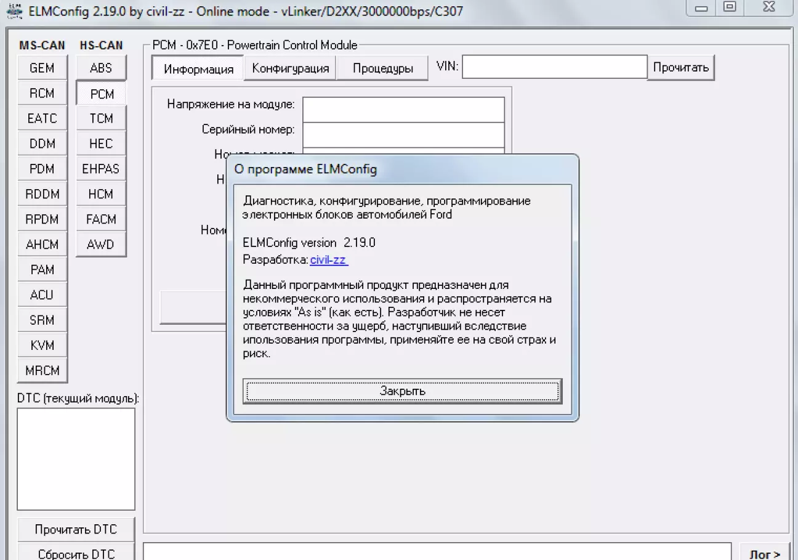Viewport: 798px width, 560px height.
Task: Click the VIN input field
Action: (554, 67)
